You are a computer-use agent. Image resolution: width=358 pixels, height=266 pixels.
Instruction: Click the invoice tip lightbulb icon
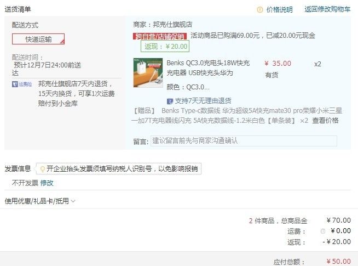[42, 169]
